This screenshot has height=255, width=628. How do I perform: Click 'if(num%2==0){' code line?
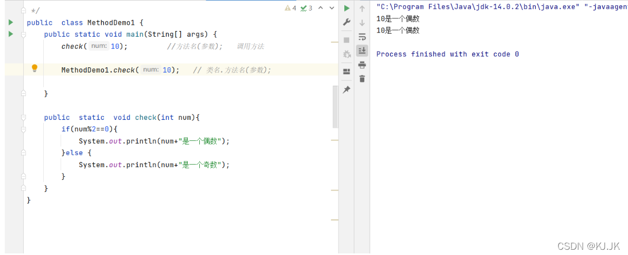[x=90, y=129]
